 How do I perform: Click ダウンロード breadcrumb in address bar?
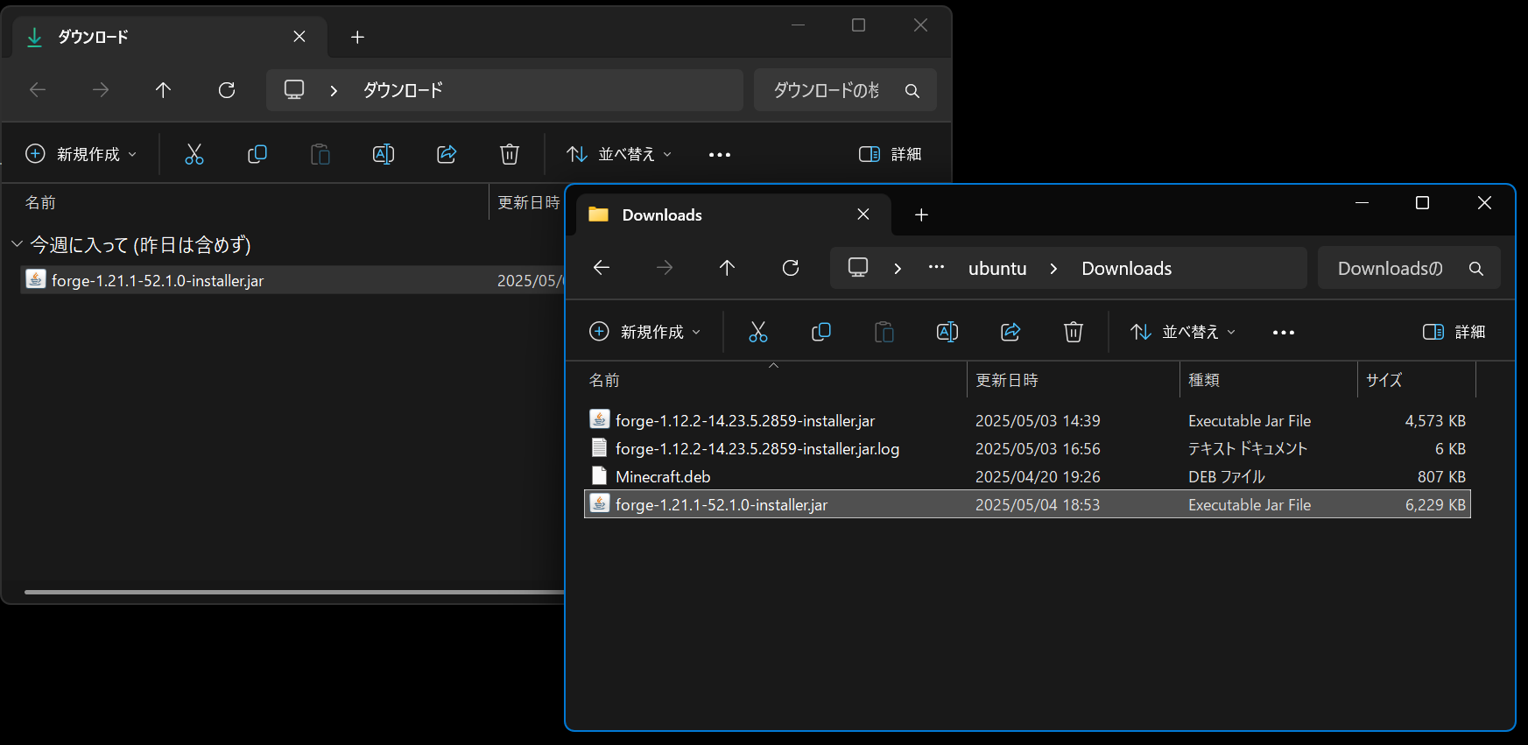coord(403,90)
